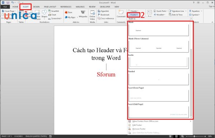This screenshot has width=215, height=138.
Task: Insert a Comment
Action: point(121,14)
